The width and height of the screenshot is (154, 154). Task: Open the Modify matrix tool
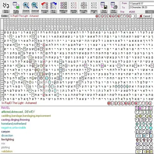coord(16,5)
